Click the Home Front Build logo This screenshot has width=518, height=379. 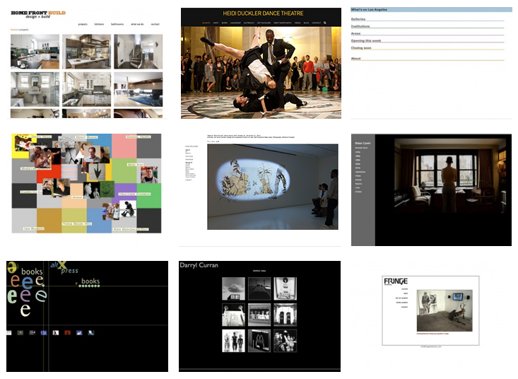click(37, 14)
